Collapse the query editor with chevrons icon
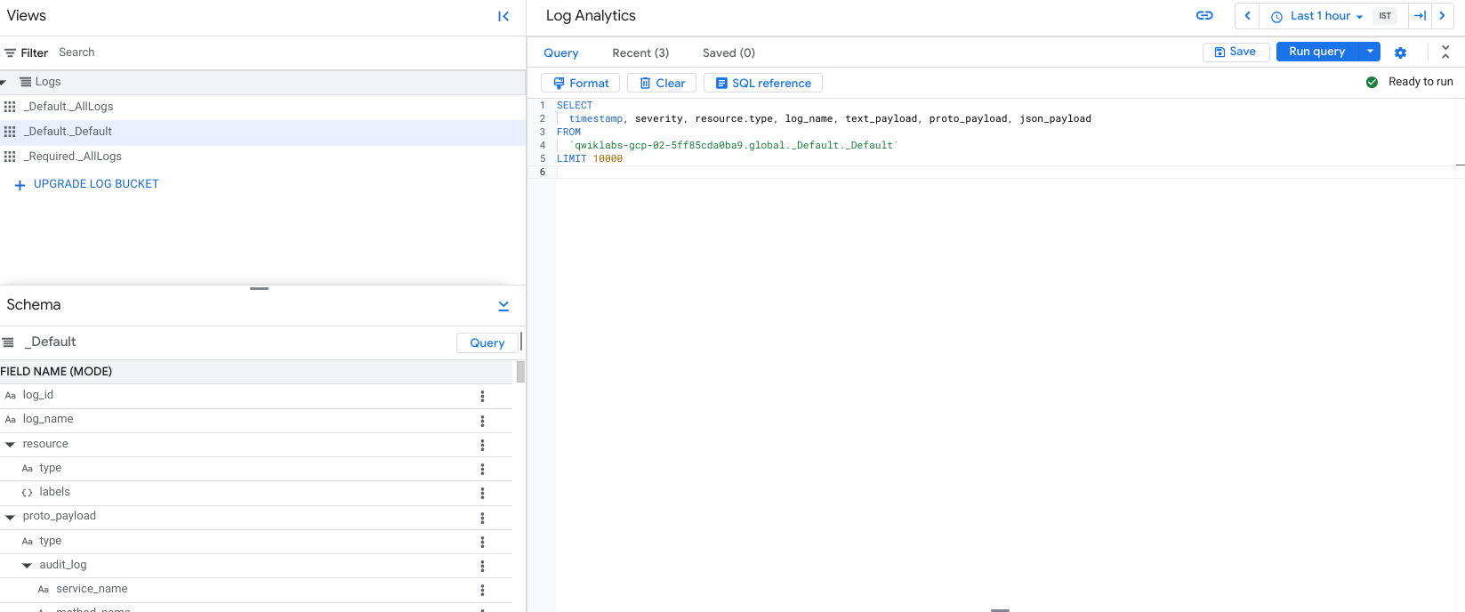Image resolution: width=1465 pixels, height=612 pixels. 1445,52
